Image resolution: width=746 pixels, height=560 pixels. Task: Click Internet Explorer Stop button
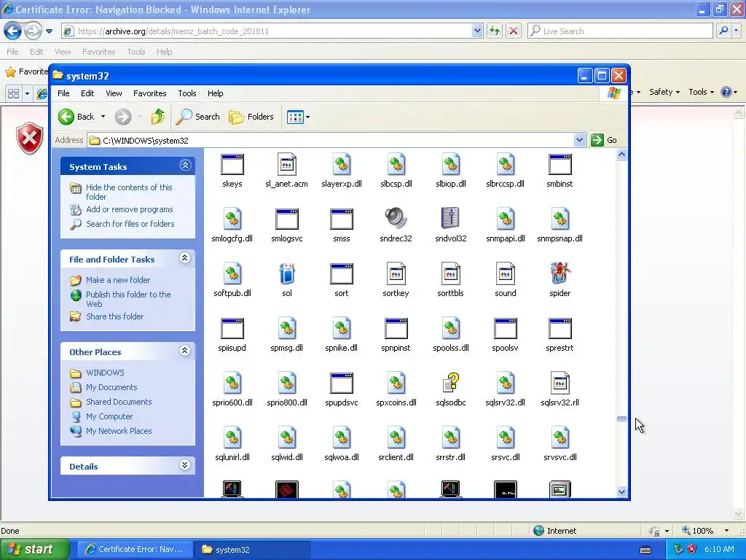click(x=514, y=31)
